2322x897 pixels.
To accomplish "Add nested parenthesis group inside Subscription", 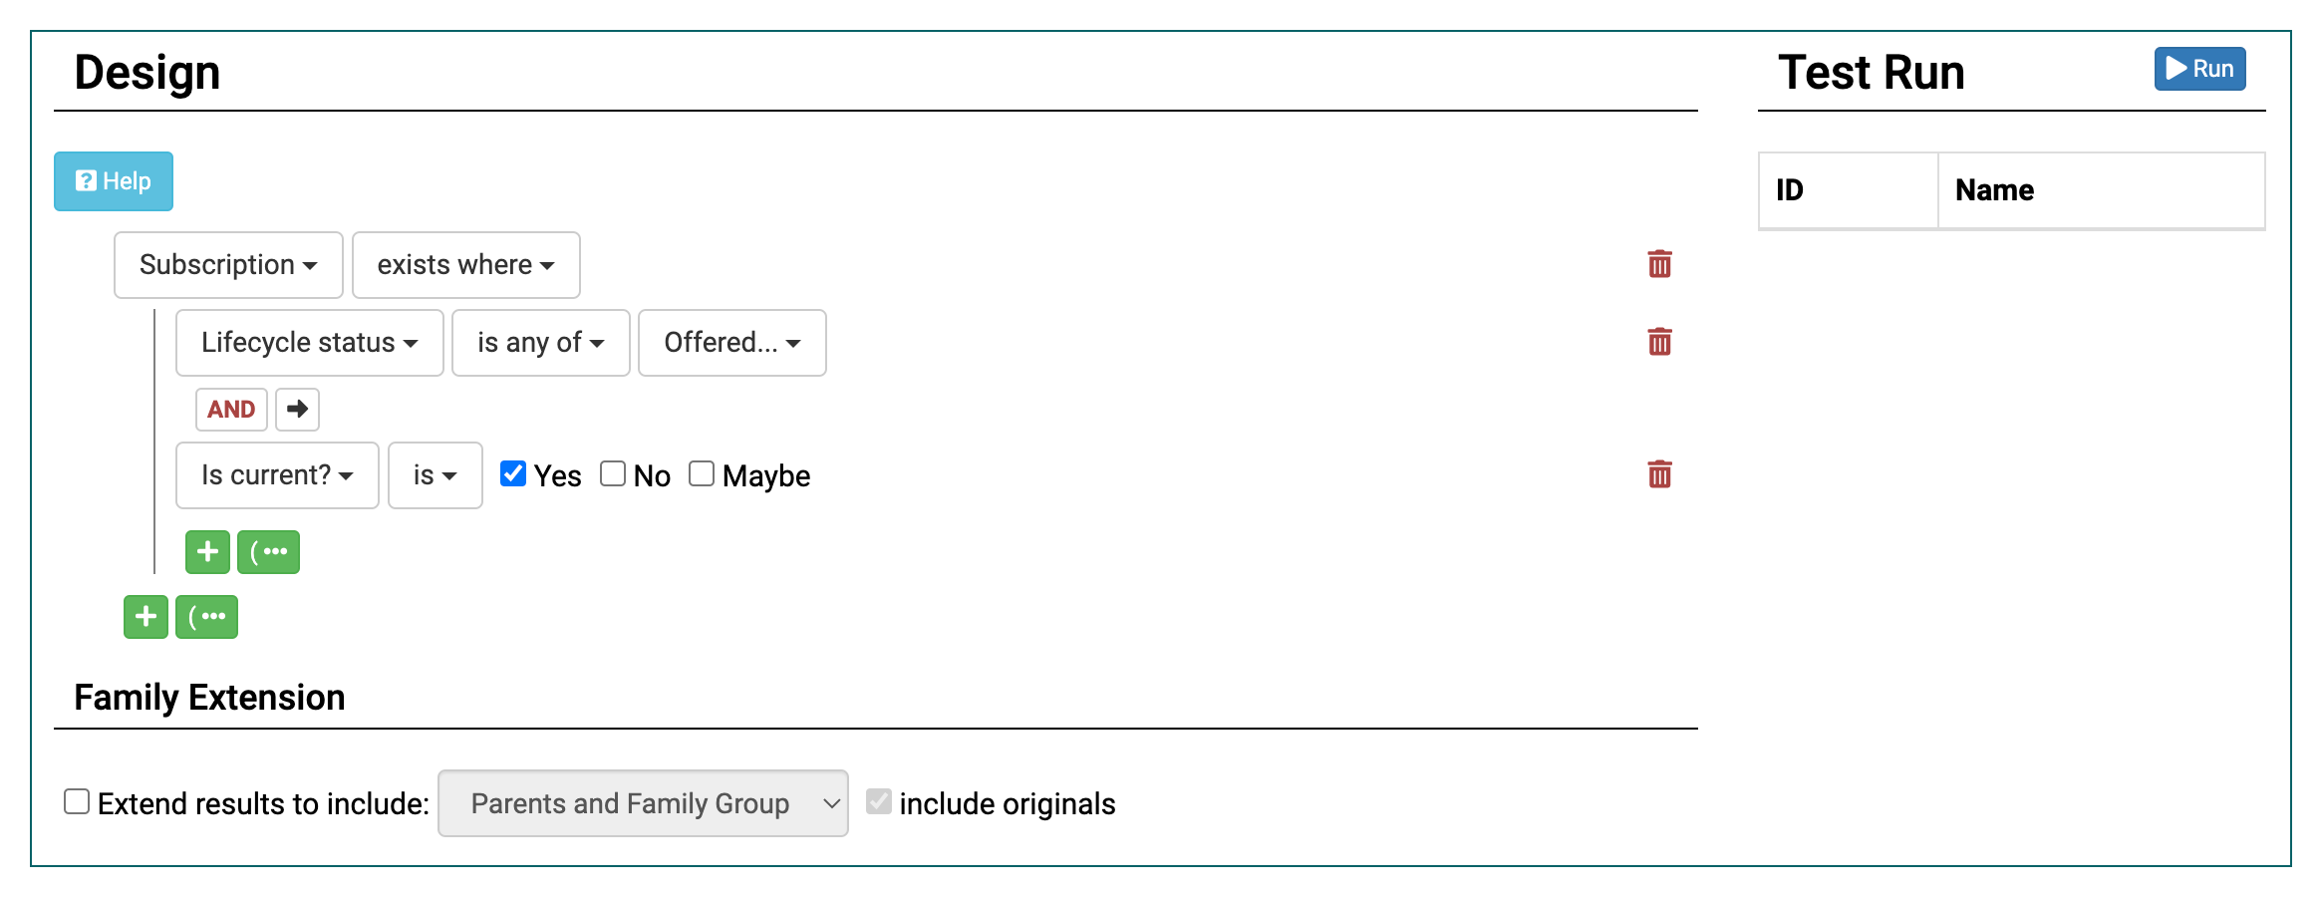I will [x=268, y=551].
